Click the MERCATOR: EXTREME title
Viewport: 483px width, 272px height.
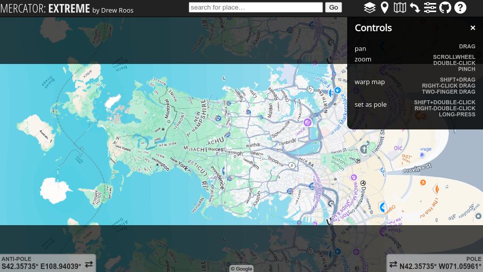[45, 9]
